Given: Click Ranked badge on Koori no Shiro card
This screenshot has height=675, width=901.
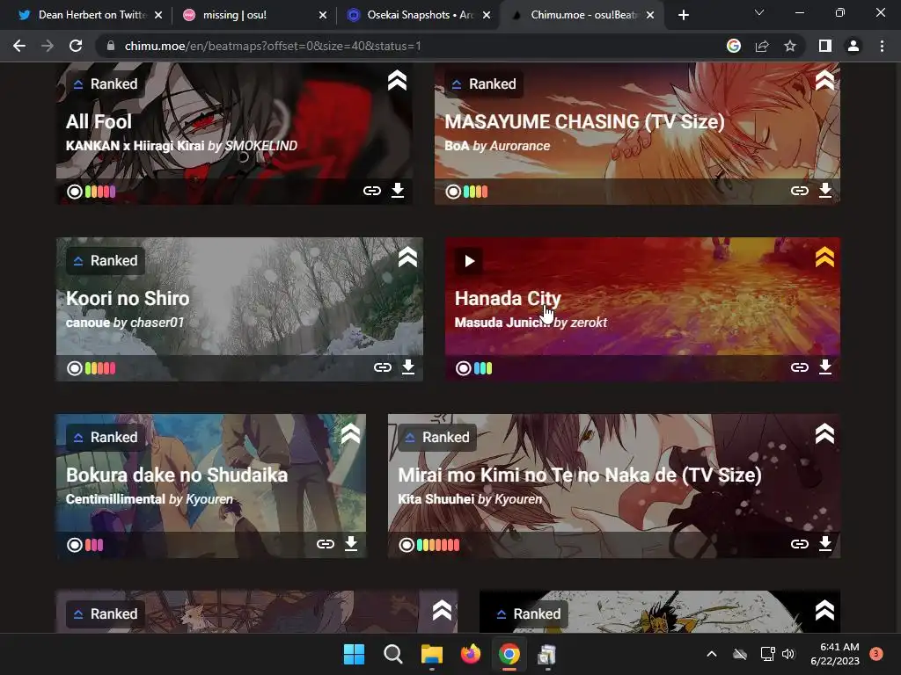Looking at the screenshot, I should click(106, 261).
